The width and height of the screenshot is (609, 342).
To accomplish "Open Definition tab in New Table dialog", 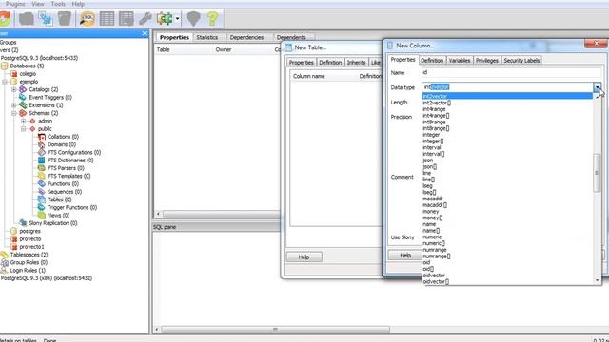I will tap(330, 62).
